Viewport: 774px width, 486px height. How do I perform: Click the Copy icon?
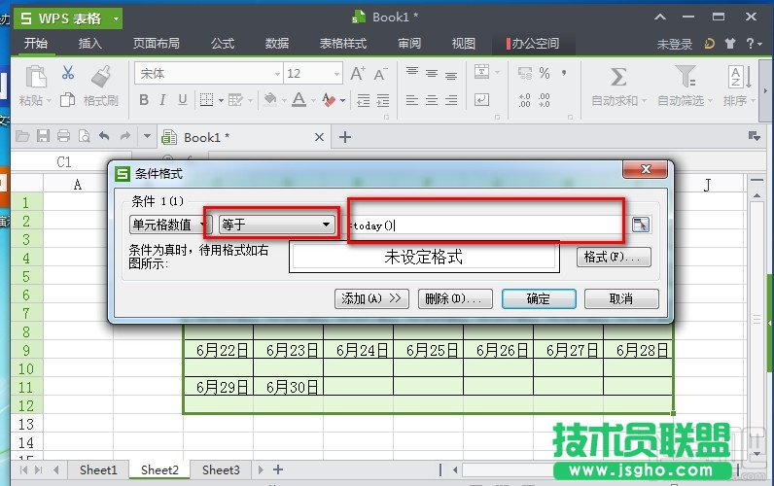tap(68, 100)
